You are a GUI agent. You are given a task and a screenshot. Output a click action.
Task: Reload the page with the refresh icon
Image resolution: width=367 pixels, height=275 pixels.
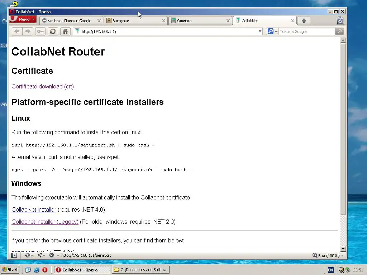53,32
